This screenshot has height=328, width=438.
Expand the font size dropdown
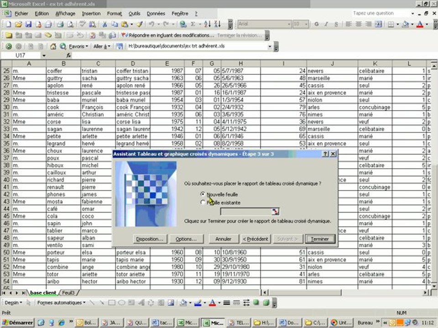(x=306, y=24)
